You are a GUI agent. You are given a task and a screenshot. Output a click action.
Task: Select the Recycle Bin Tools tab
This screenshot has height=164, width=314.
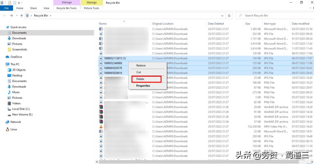pos(66,8)
